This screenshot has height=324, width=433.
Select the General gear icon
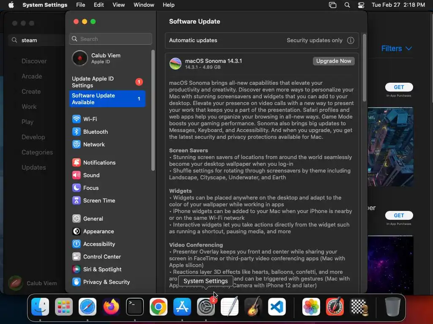point(77,219)
